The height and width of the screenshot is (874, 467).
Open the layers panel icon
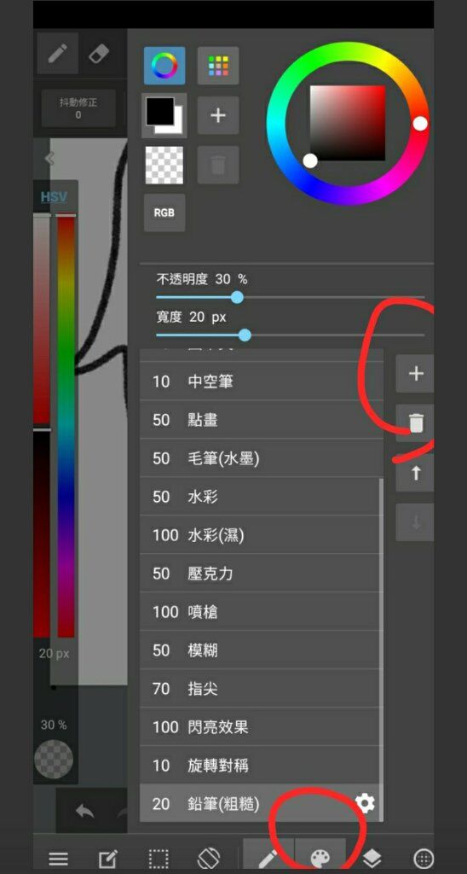[372, 858]
